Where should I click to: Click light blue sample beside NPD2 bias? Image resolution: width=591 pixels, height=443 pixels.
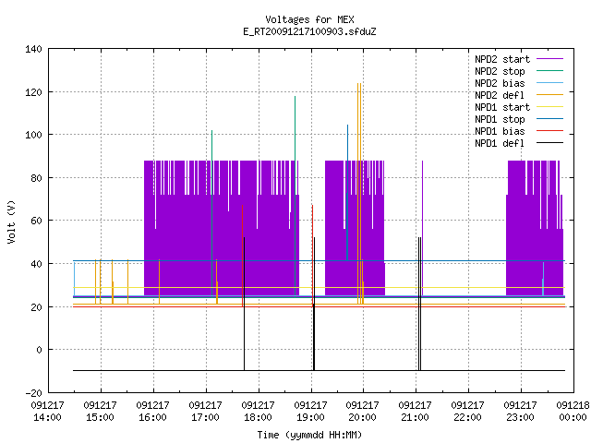coord(550,83)
